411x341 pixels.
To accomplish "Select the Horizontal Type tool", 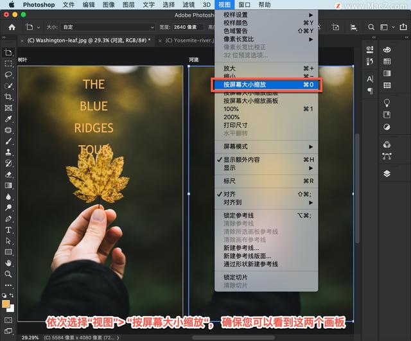I will (x=8, y=230).
